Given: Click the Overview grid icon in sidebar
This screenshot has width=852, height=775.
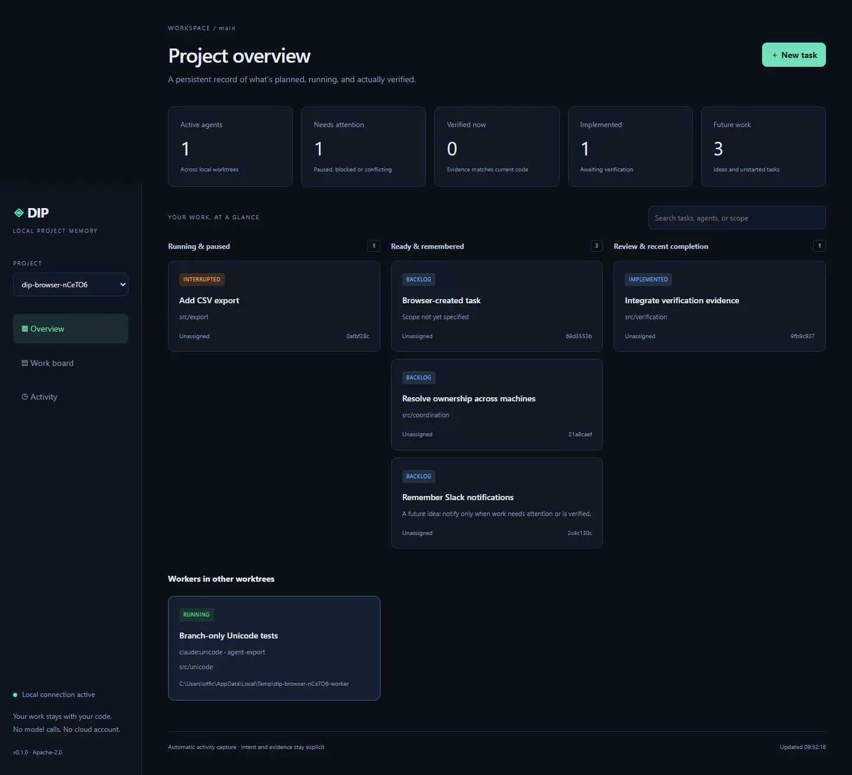Looking at the screenshot, I should point(25,329).
